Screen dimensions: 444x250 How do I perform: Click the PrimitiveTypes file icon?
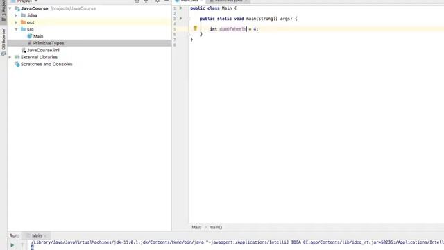point(29,43)
